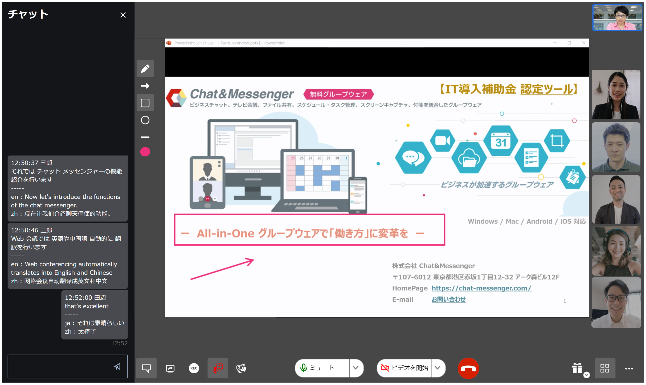This screenshot has width=646, height=385.
Task: Select the arrow annotation tool
Action: (145, 86)
